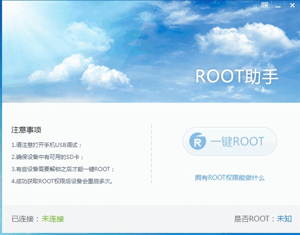Click the blue R logo icon
The image size is (300, 235).
click(197, 141)
